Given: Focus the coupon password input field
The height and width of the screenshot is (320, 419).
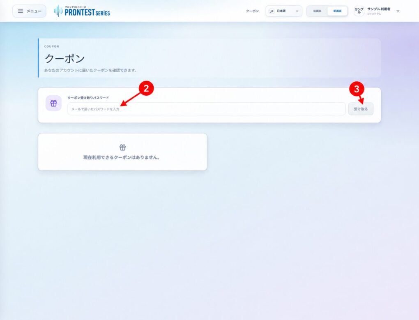Looking at the screenshot, I should (x=206, y=109).
